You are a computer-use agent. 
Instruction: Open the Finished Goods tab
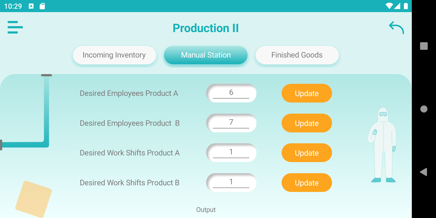point(297,55)
